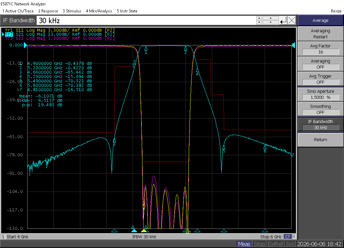The image size is (344, 248).
Task: Toggle the Smoothing OFF softkey
Action: tap(320, 109)
